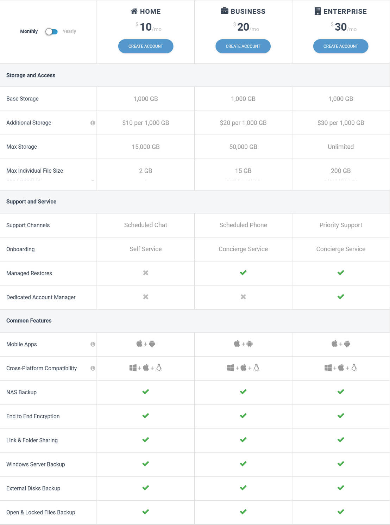Click the Apple icon in BUSINESS Cross-Platform row
Screen dimensions: 390x525
(243, 367)
